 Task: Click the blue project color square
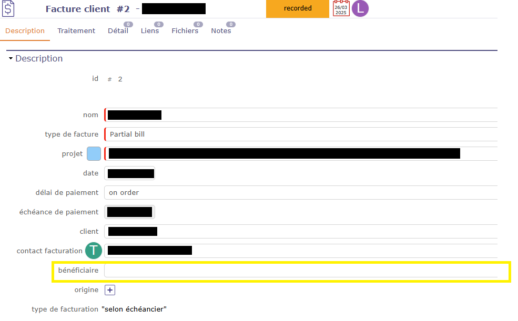(94, 154)
